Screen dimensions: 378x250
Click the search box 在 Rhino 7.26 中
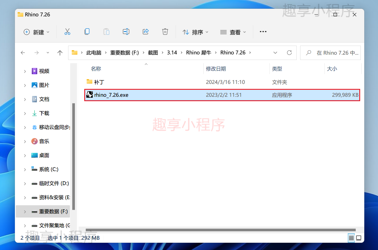coord(331,53)
